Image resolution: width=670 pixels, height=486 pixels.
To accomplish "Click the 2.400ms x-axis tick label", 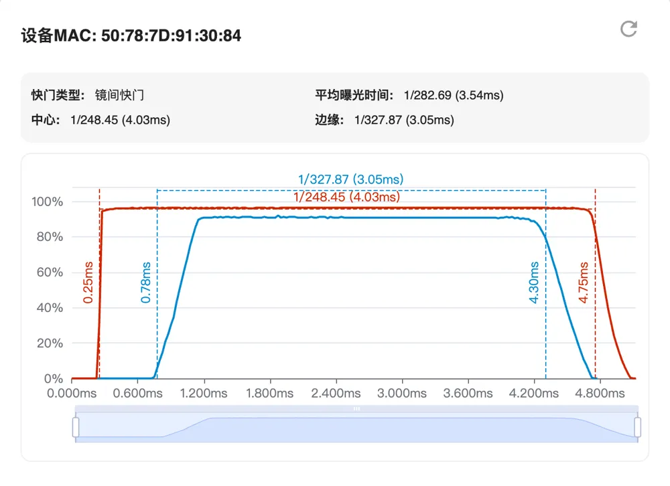I will [x=336, y=394].
